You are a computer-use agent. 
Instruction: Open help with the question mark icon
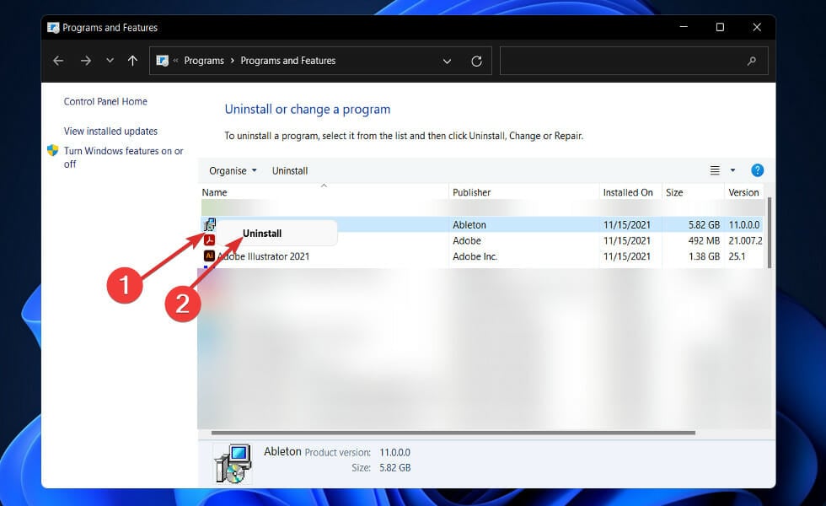(757, 170)
